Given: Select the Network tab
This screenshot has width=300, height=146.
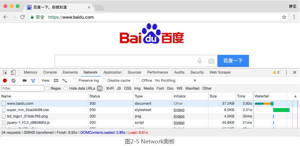Looking at the screenshot, I should tap(90, 72).
